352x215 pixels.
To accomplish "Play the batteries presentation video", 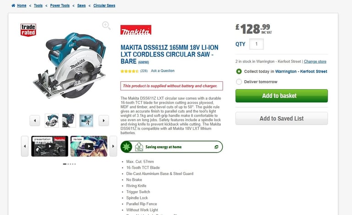I will coord(49,146).
